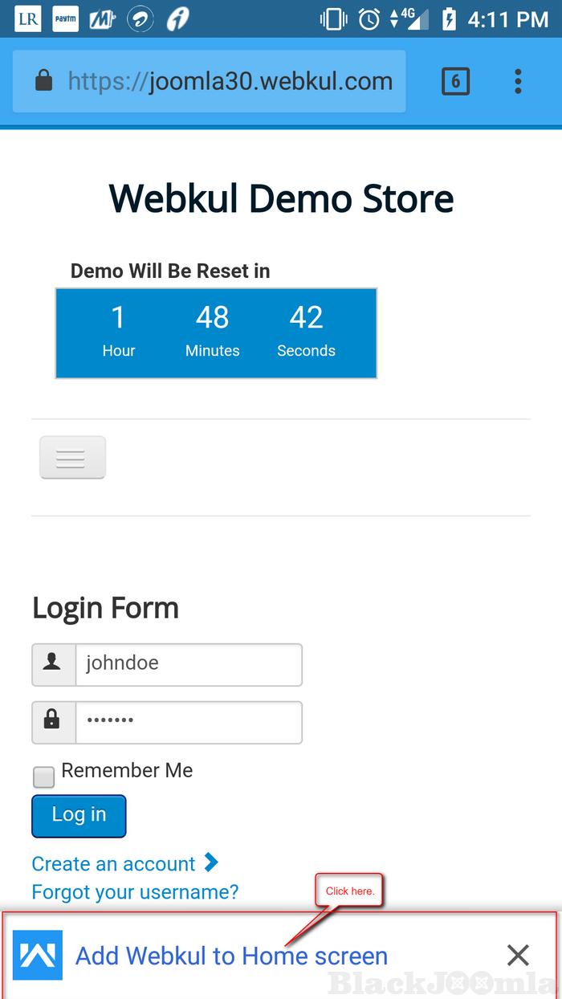Tap the demo reset countdown timer
562x999 pixels.
pyautogui.click(x=215, y=332)
